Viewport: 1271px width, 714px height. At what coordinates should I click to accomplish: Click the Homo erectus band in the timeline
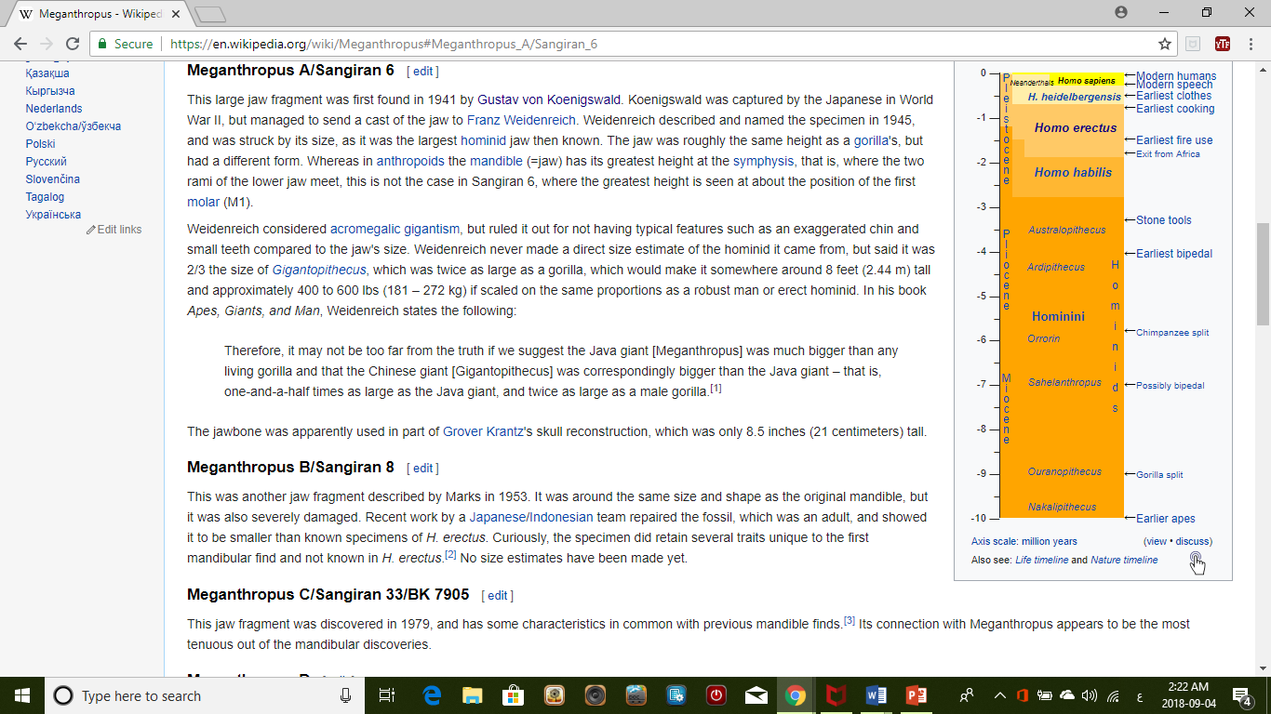pos(1075,128)
